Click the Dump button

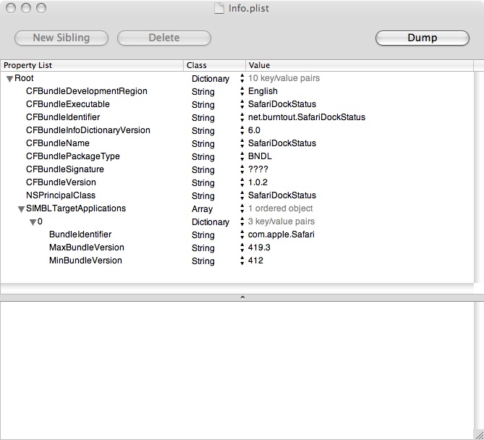click(x=423, y=38)
